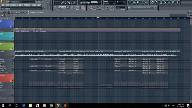This screenshot has height=108, width=192.
Task: Select first Pattern 5 clip on Bassline track
Action: pos(36,66)
